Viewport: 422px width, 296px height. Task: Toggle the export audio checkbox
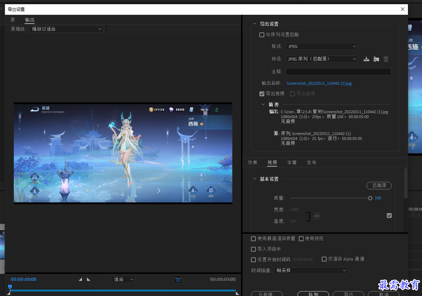click(292, 94)
